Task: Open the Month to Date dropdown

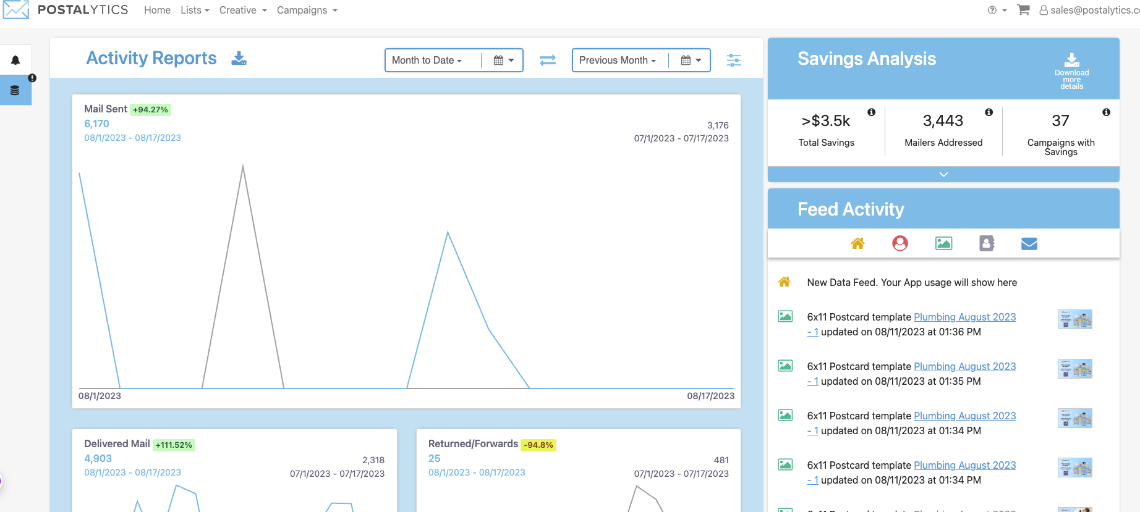Action: [x=427, y=61]
